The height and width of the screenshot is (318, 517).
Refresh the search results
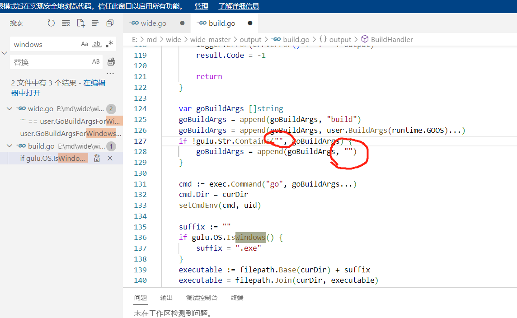click(51, 23)
